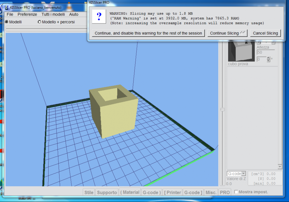The width and height of the screenshot is (289, 202).
Task: Continue and disable warning for this session
Action: pyautogui.click(x=148, y=33)
